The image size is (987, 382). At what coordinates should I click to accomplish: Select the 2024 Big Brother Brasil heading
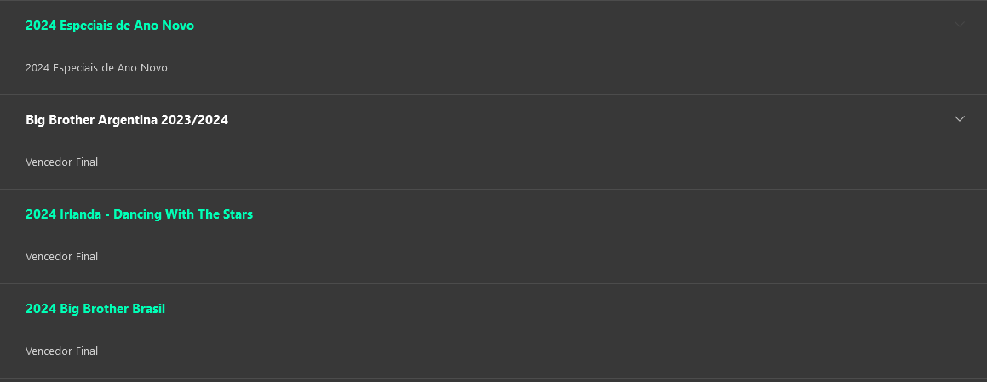95,309
